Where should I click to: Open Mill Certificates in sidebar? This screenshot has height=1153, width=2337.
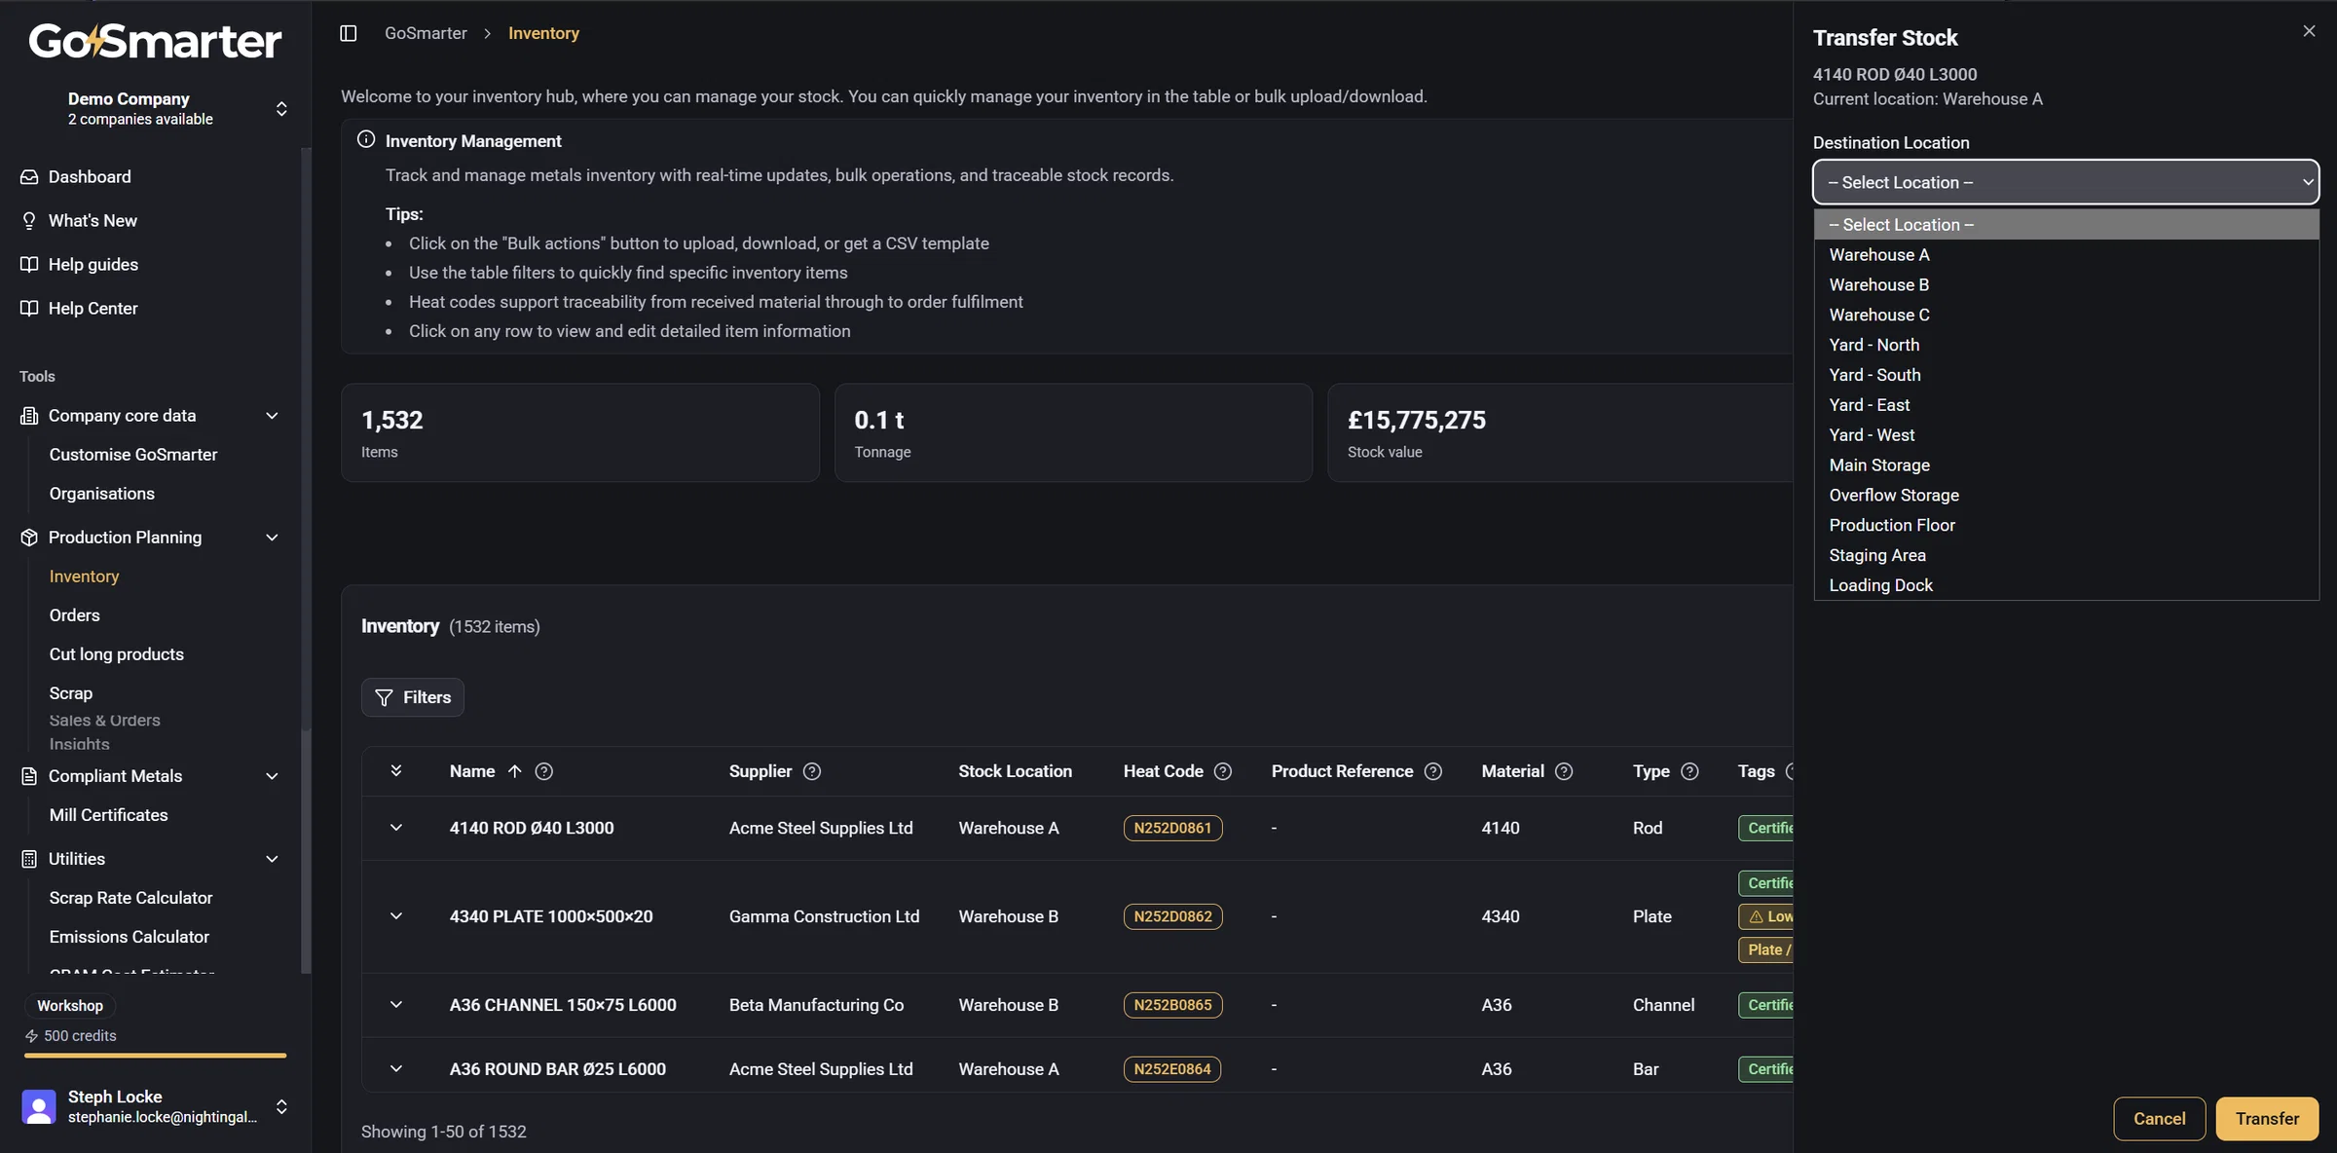point(108,815)
